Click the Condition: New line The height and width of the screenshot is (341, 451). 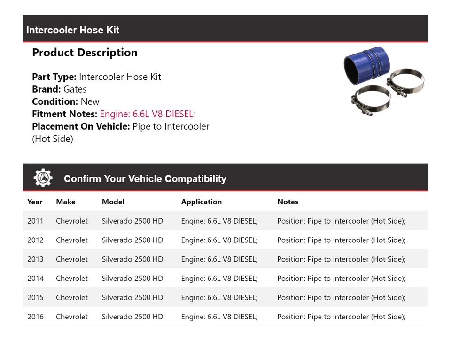(x=66, y=101)
